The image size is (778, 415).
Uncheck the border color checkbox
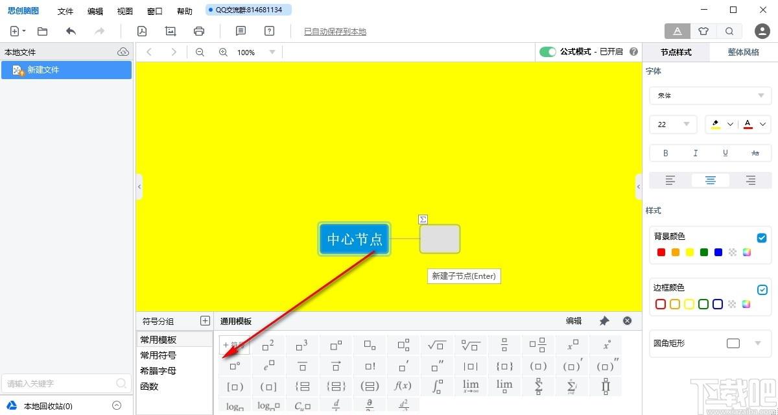click(x=762, y=289)
